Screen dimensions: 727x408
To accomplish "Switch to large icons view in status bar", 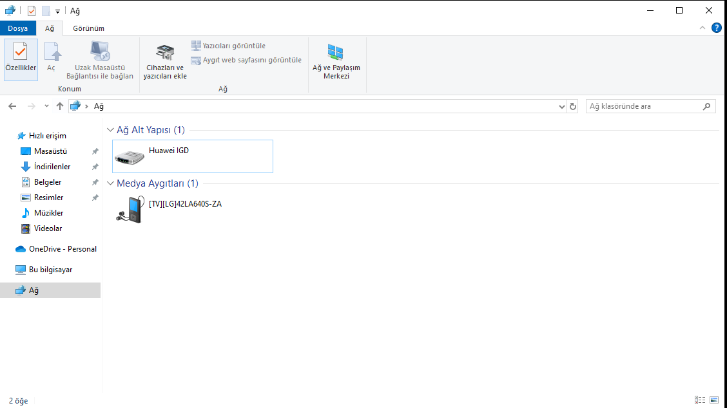I will 713,401.
